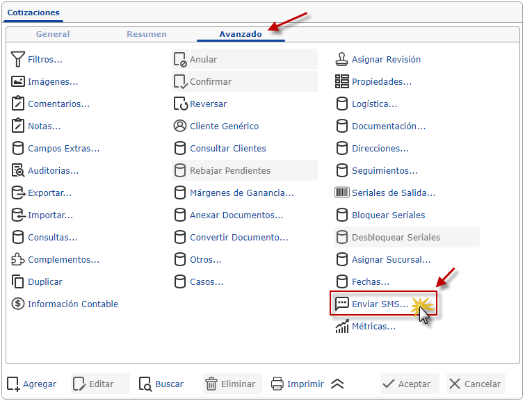Select the Avanzado tab
Image resolution: width=525 pixels, height=401 pixels.
coord(241,34)
